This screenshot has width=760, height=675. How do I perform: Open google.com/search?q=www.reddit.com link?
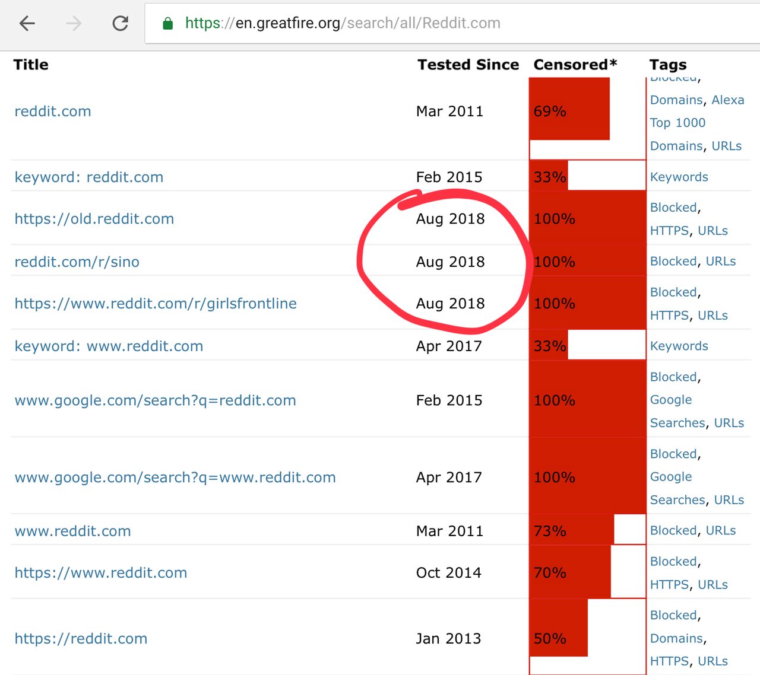(x=175, y=477)
